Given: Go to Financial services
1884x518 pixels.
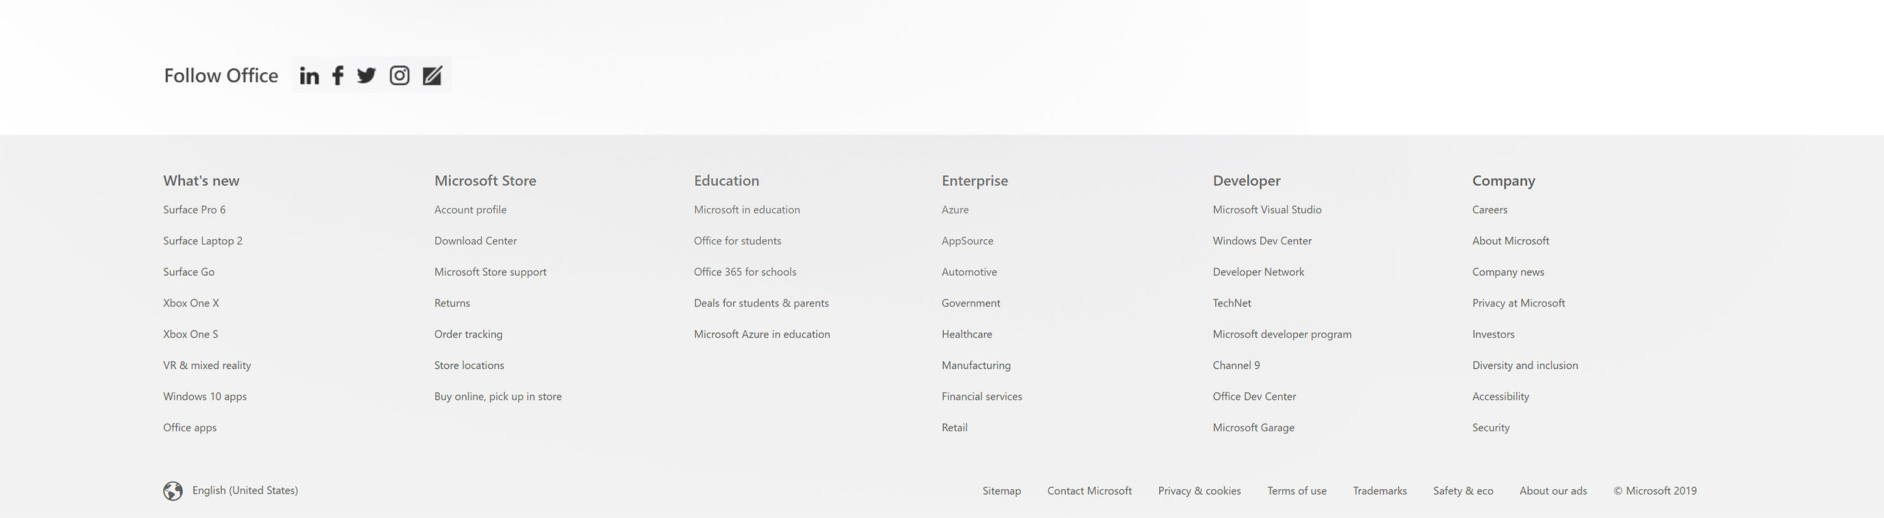Looking at the screenshot, I should pyautogui.click(x=982, y=397).
